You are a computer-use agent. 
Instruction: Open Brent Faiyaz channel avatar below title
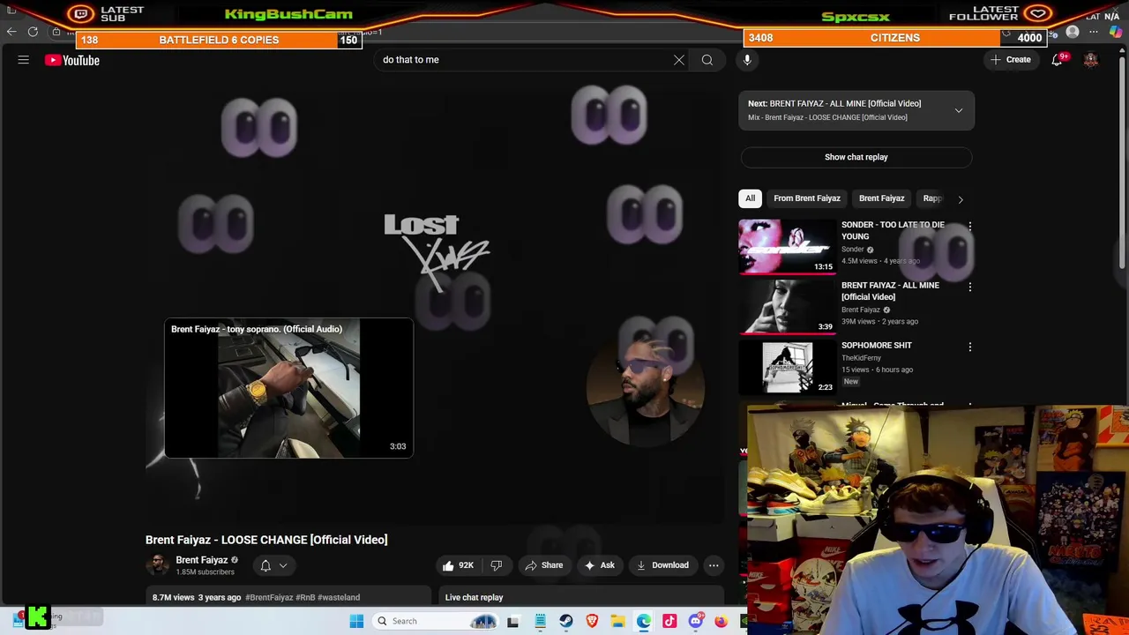pyautogui.click(x=157, y=565)
